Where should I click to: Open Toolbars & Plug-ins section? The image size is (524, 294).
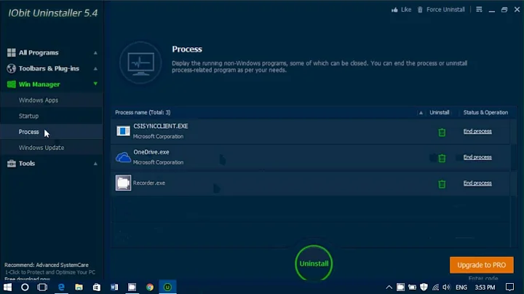(x=49, y=68)
